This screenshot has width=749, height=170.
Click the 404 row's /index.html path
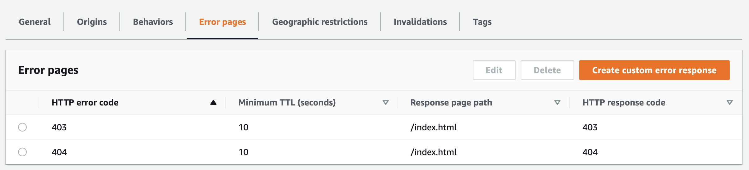tap(433, 152)
